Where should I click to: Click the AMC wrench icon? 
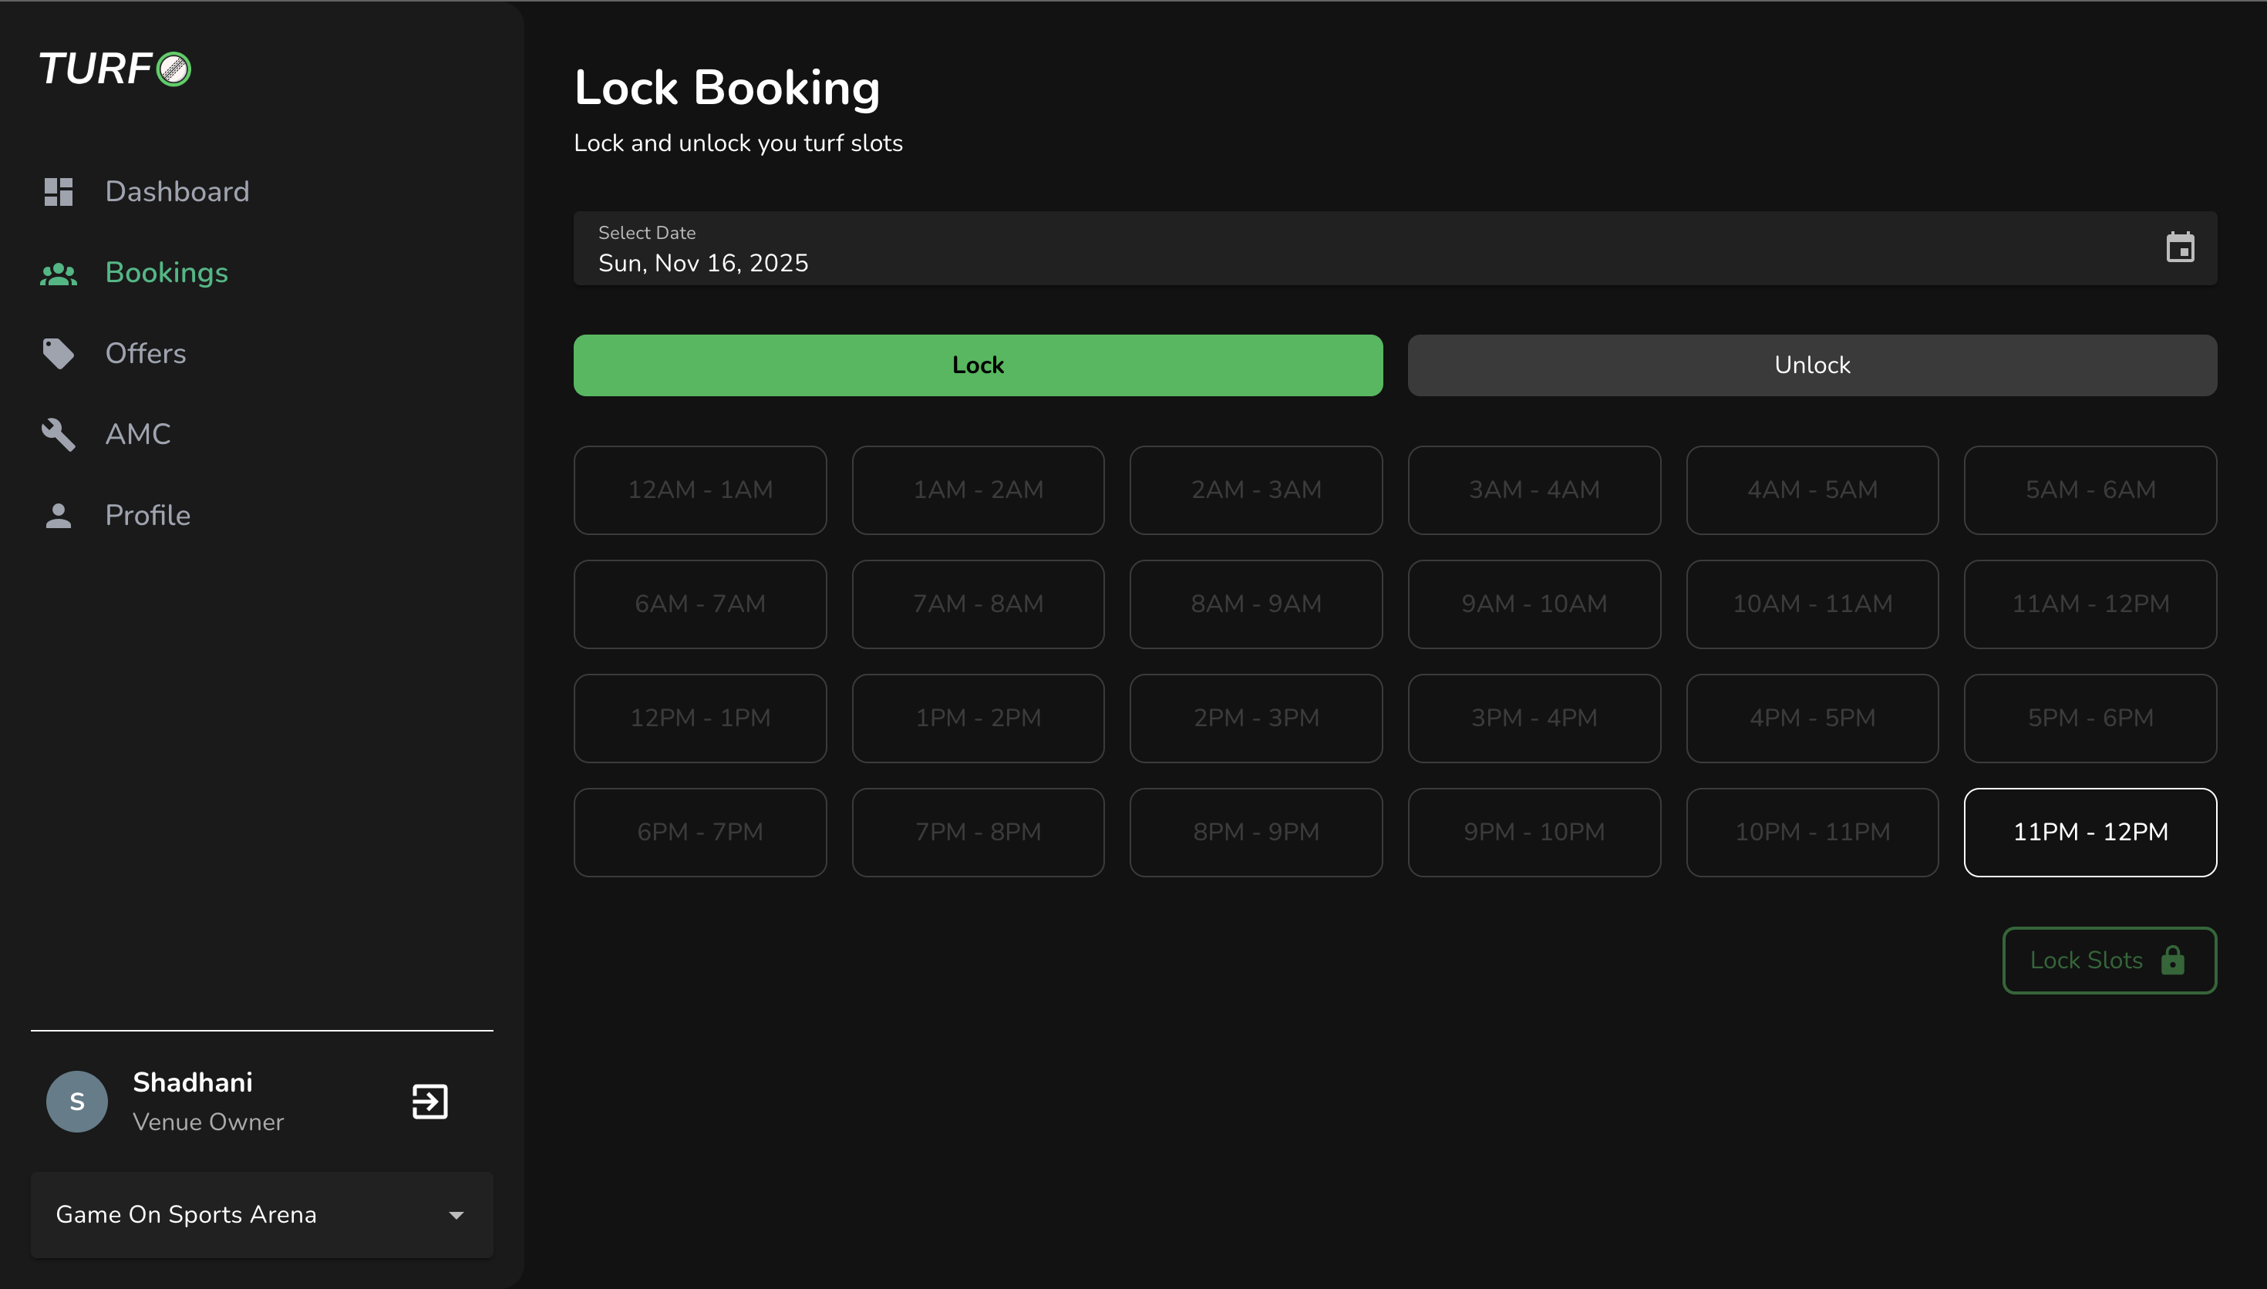point(59,434)
